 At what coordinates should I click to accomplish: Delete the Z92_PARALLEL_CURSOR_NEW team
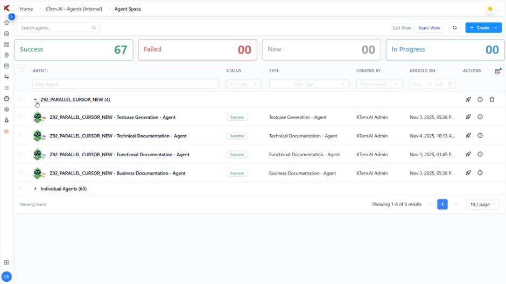(x=492, y=99)
